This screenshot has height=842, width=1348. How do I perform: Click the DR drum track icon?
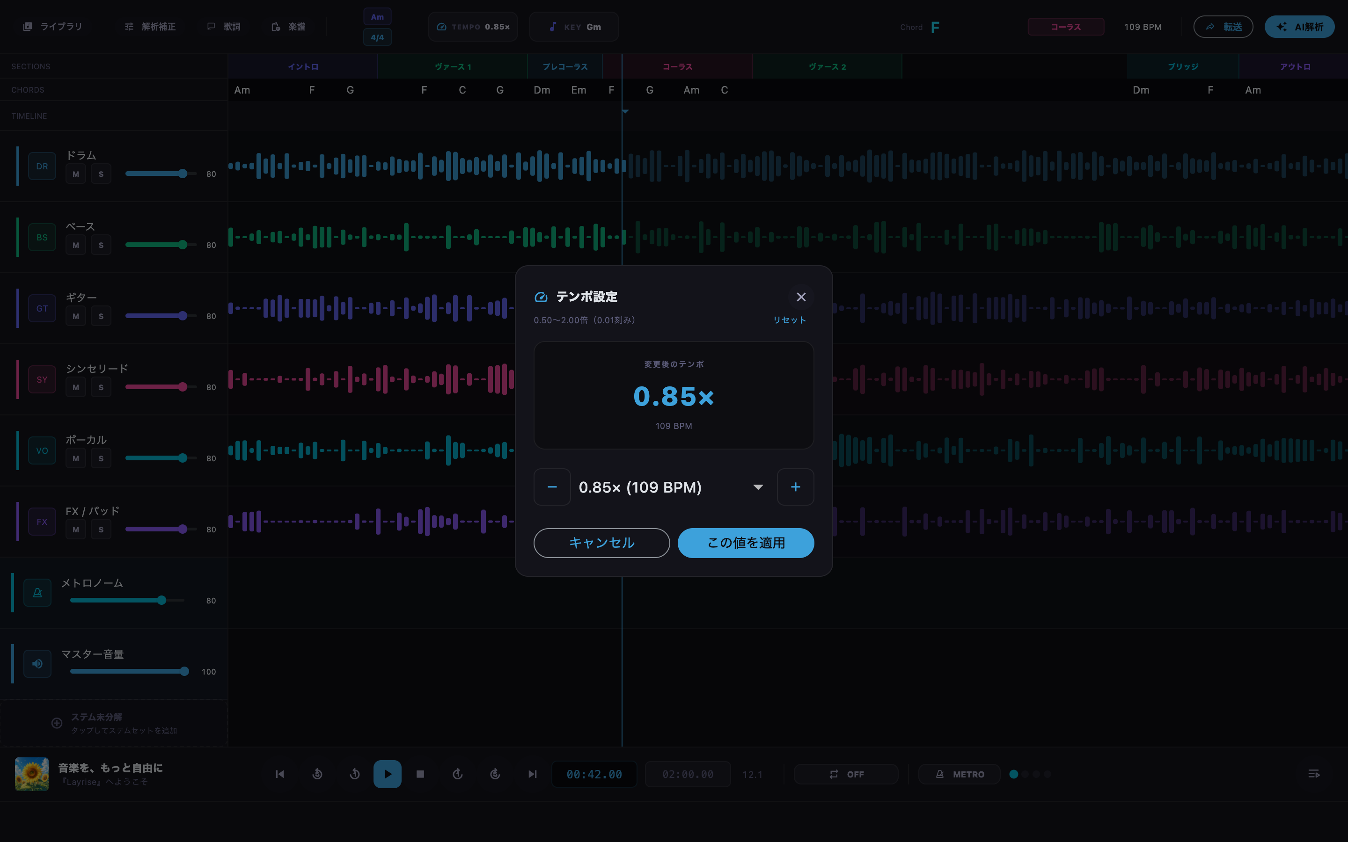coord(42,166)
